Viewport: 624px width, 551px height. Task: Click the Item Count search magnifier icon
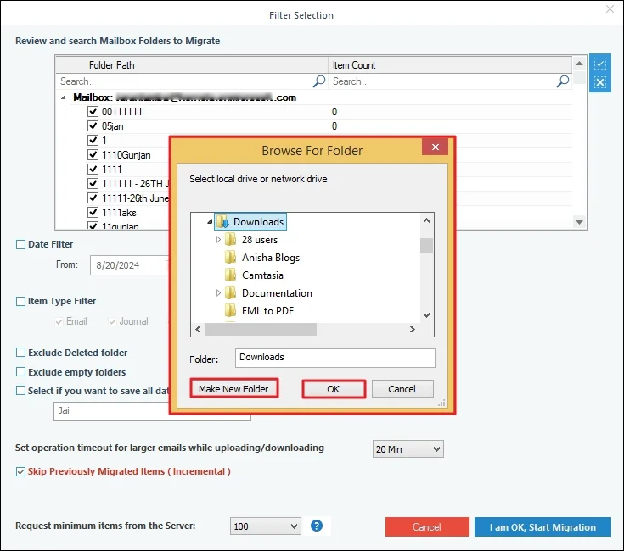click(563, 81)
